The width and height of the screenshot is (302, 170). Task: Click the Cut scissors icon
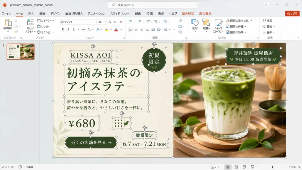[16, 21]
